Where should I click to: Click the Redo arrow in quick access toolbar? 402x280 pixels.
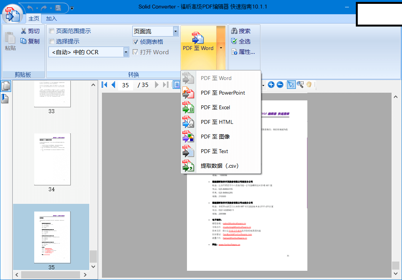click(x=44, y=8)
